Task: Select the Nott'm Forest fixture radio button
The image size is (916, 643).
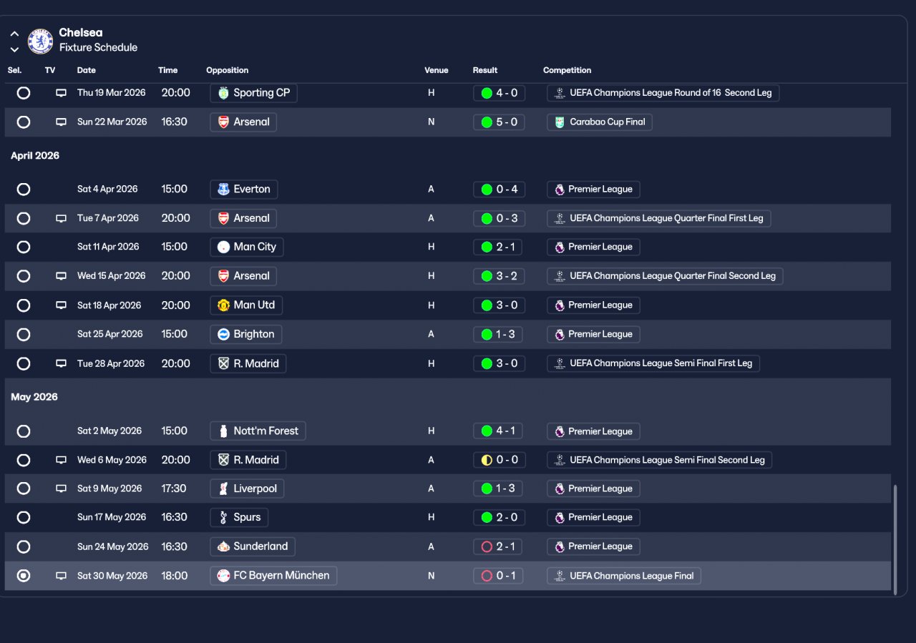Action: [24, 431]
